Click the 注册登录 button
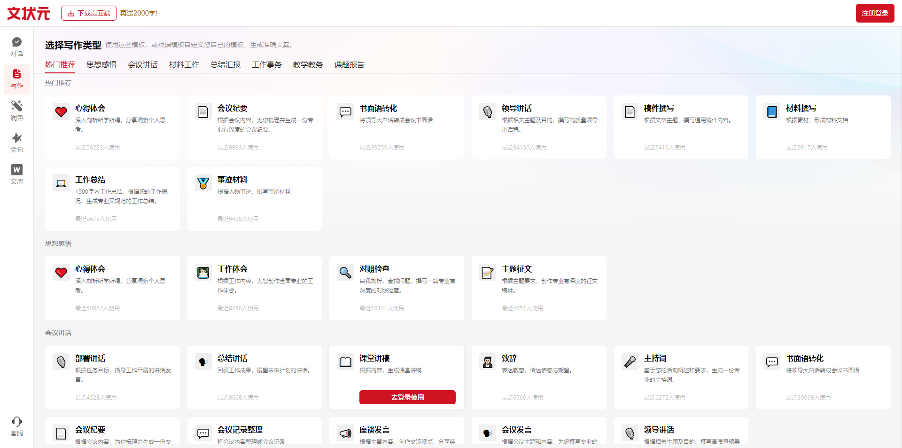Viewport: 902px width, 448px height. click(875, 13)
